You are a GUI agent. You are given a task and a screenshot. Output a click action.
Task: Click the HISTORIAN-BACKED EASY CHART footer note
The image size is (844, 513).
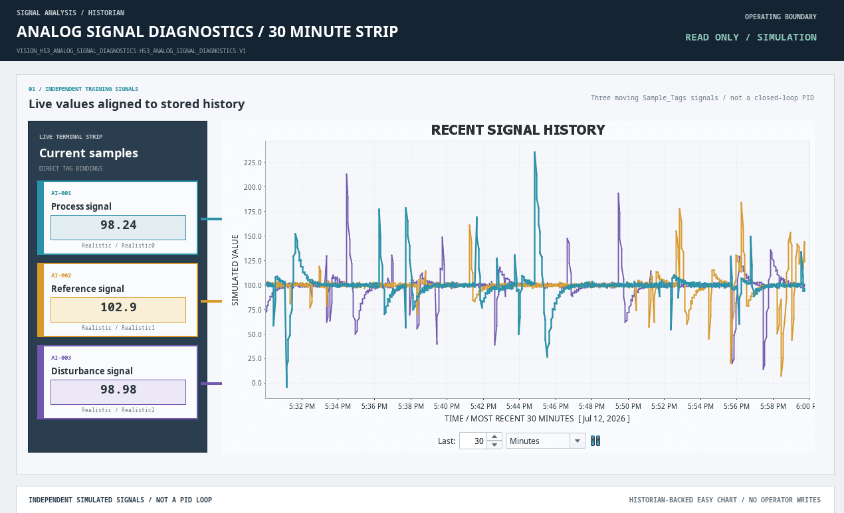coord(725,500)
